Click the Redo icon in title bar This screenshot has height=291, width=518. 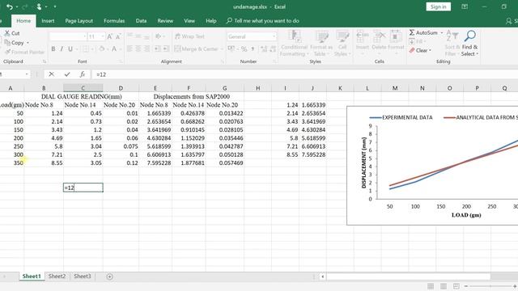(25, 6)
